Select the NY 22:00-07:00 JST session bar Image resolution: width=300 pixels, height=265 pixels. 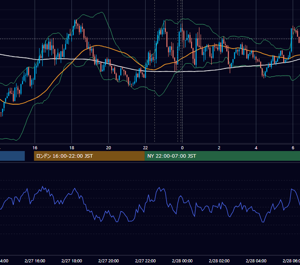point(222,156)
